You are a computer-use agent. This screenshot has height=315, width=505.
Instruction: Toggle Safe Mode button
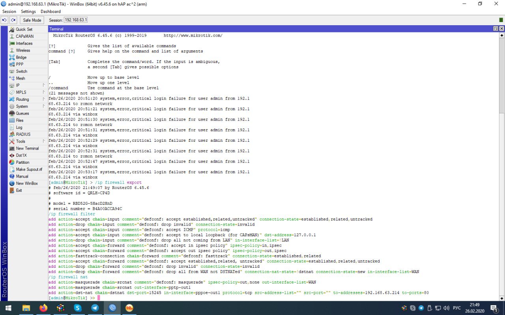coord(32,20)
